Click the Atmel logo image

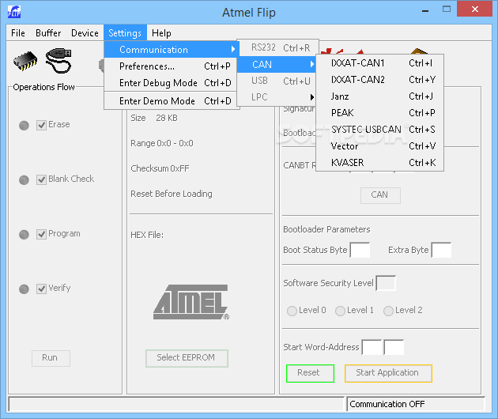(x=191, y=302)
